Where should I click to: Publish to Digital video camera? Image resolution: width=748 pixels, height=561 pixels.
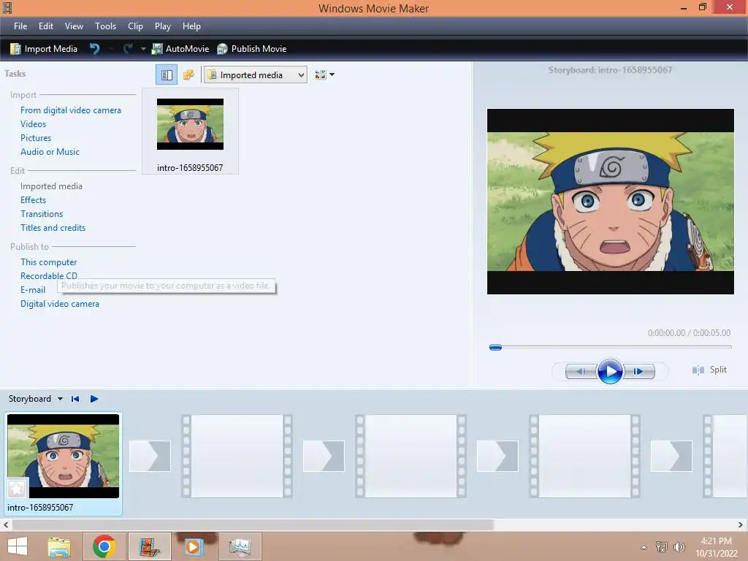[x=60, y=304]
